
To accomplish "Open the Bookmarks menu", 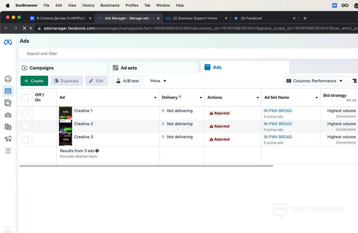I will (x=110, y=5).
